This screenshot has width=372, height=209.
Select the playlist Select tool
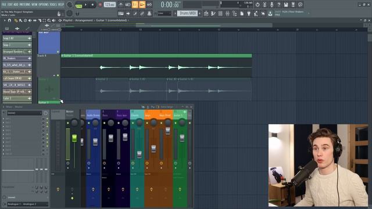[44, 21]
